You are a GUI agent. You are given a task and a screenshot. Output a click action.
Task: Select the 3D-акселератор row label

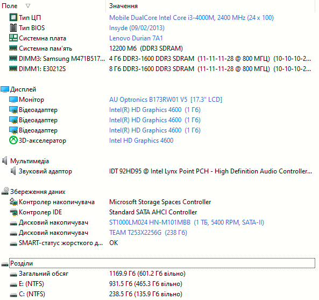42,141
